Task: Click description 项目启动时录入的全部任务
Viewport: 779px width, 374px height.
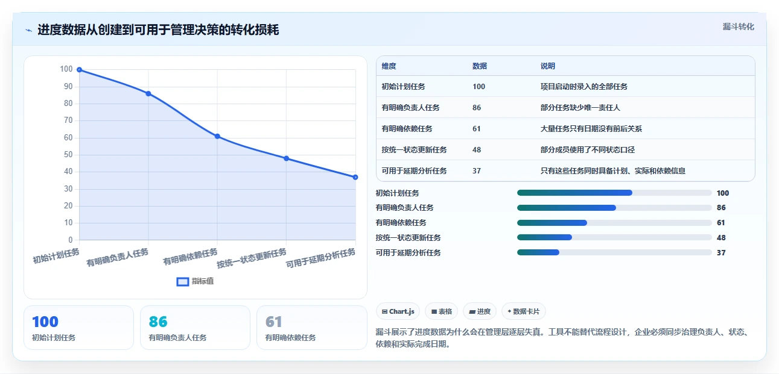Action: point(584,87)
